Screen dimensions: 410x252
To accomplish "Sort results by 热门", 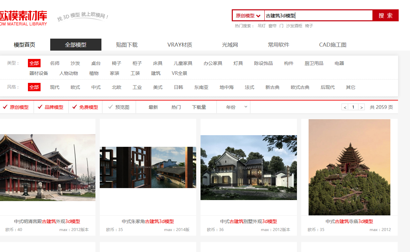I will pos(176,107).
